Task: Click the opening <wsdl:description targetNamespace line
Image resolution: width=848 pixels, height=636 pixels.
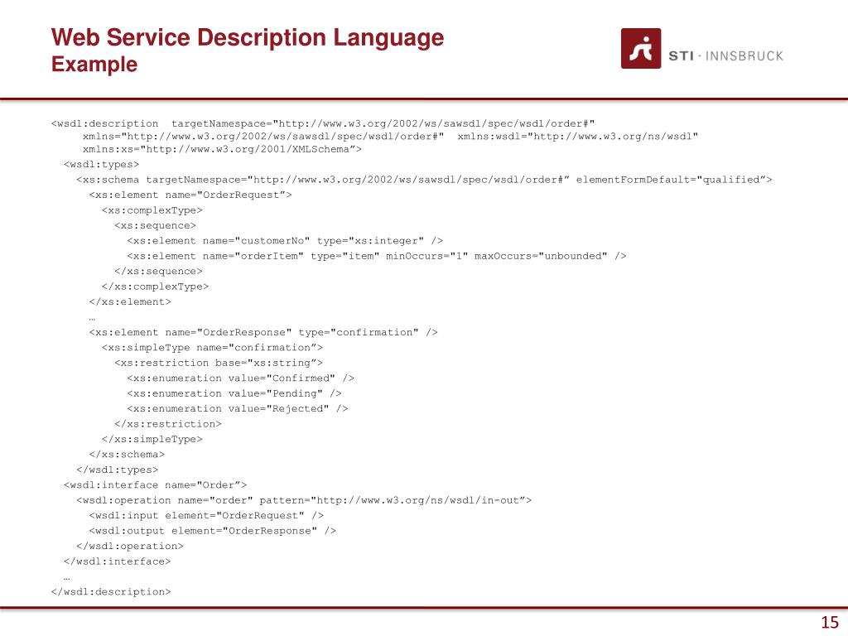Action: coord(323,123)
